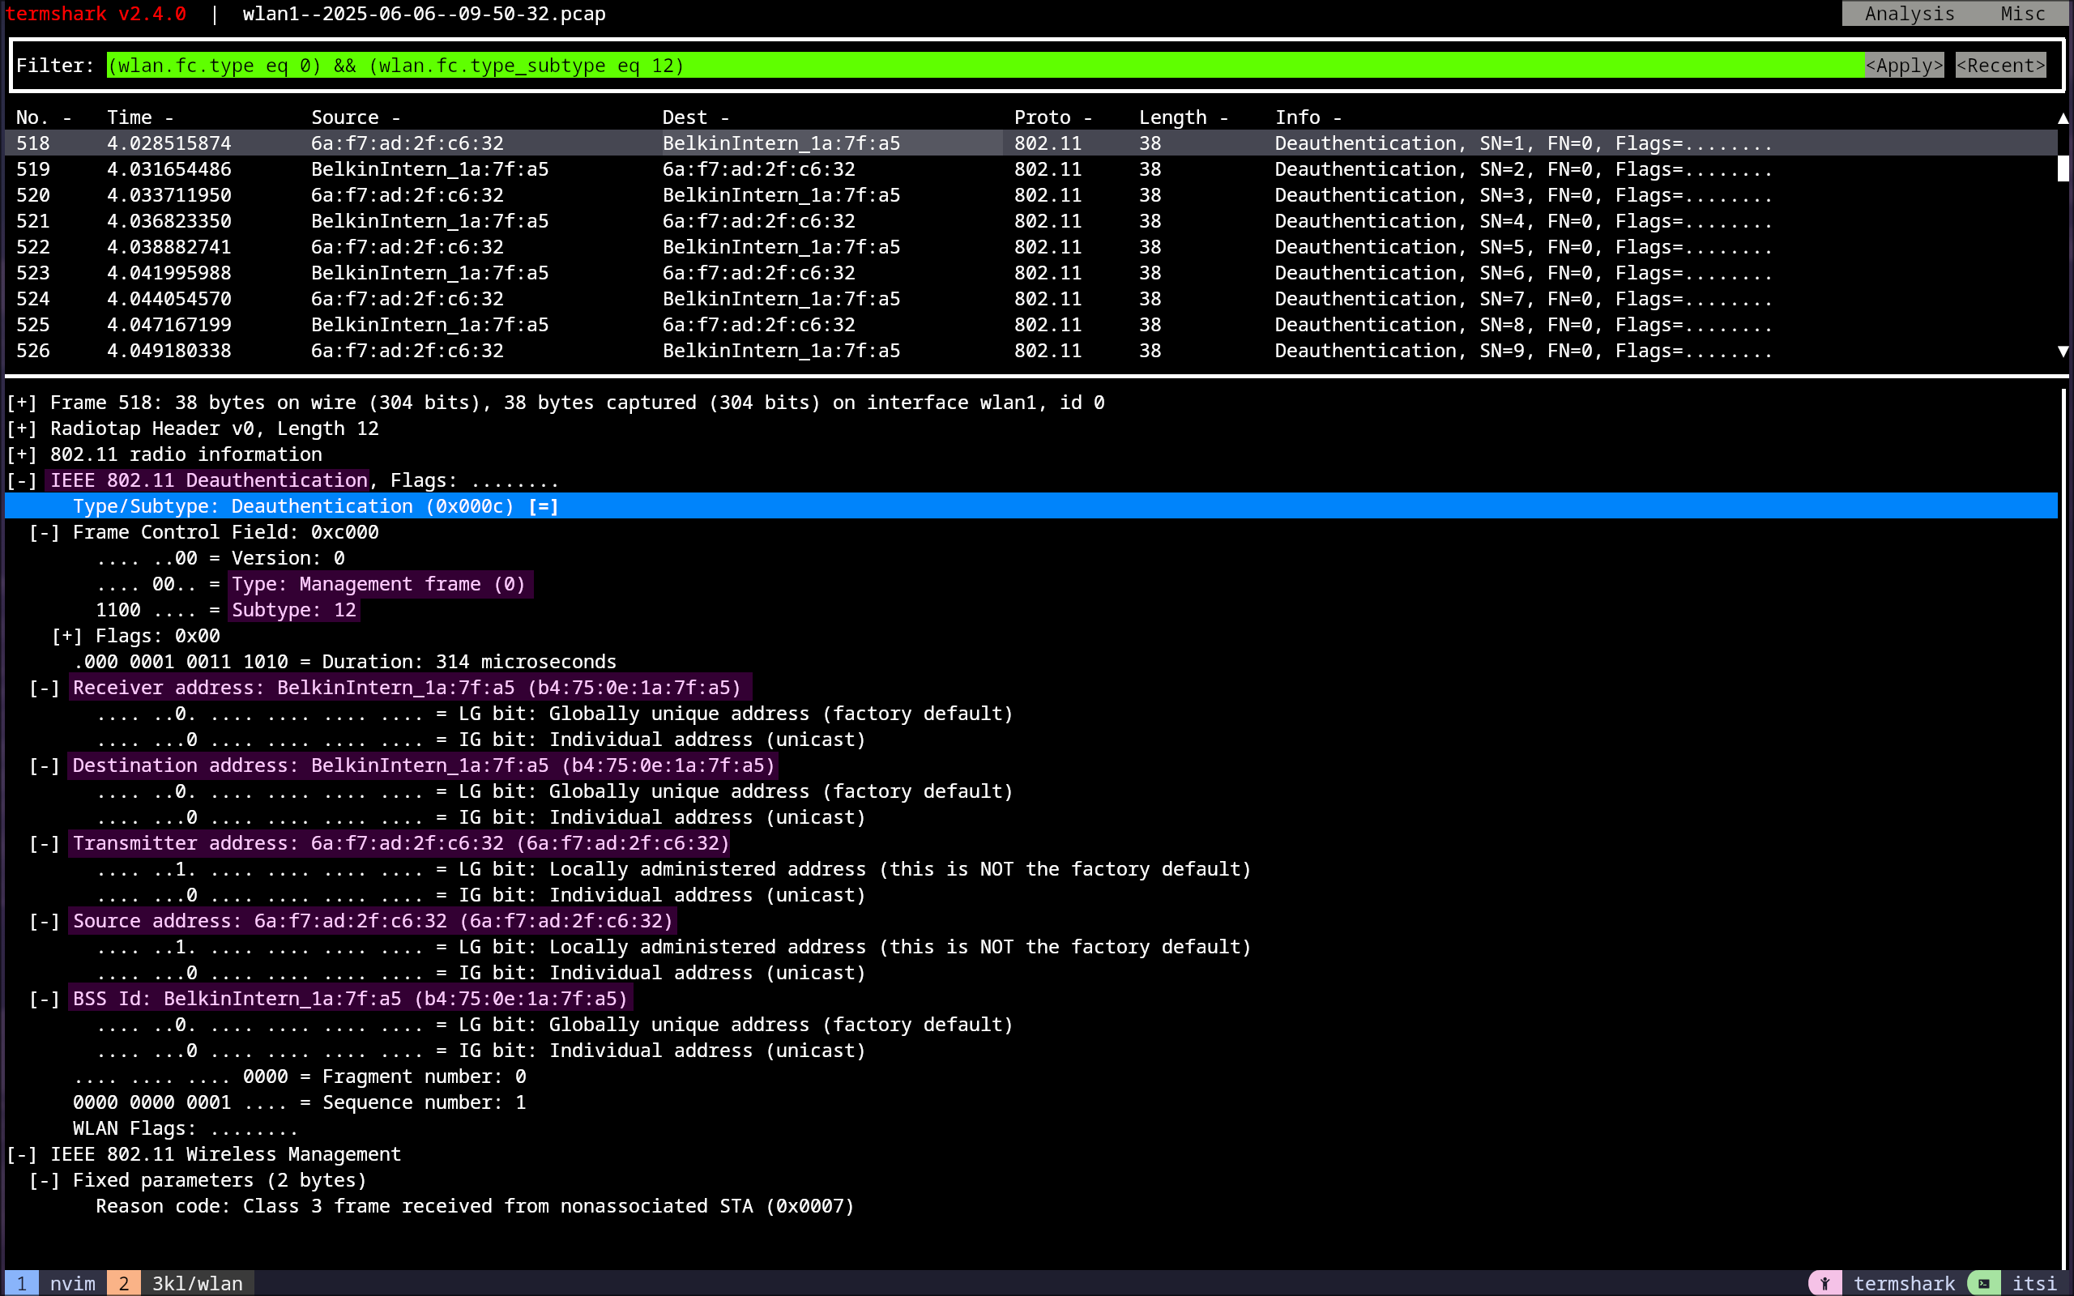Collapse the Fixed parameters node

coord(45,1180)
